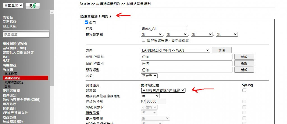Open 硬體加速 menu item
287x124 pixels.
coord(10,65)
